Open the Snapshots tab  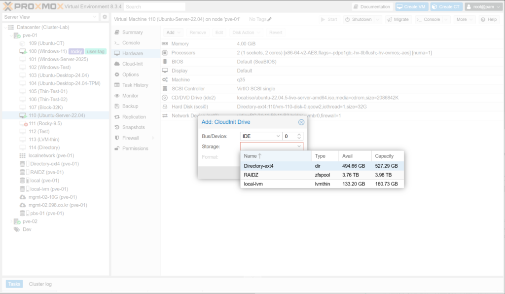[x=133, y=127]
